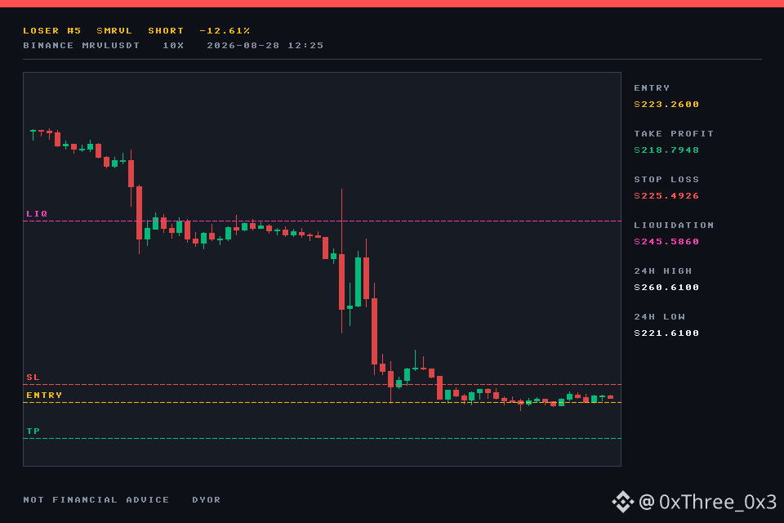Image resolution: width=784 pixels, height=523 pixels.
Task: Click the 24H low value "$221.6100"
Action: point(666,333)
